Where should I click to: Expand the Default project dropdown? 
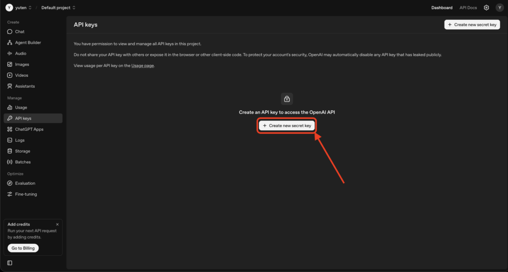[59, 8]
